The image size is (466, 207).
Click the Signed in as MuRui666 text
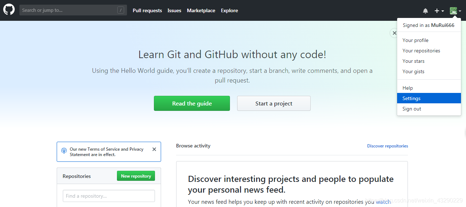pyautogui.click(x=428, y=25)
